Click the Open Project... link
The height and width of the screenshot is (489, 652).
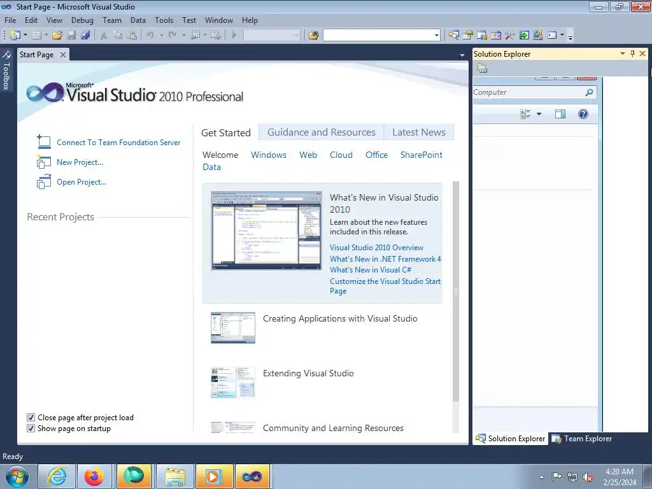pos(81,182)
